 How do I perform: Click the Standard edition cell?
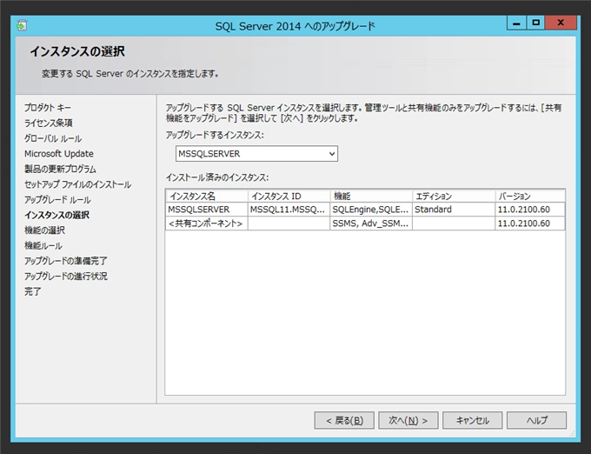click(x=454, y=210)
